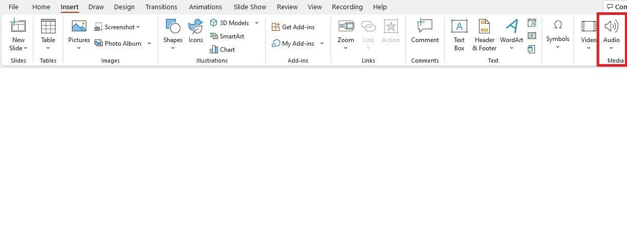Select the Insert tab

[x=69, y=7]
